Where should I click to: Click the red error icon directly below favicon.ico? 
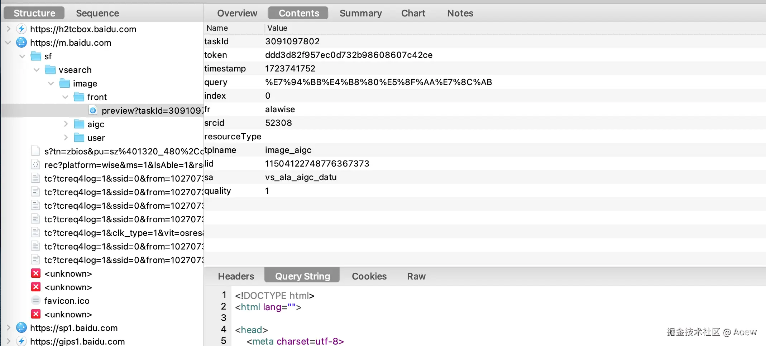tap(36, 314)
